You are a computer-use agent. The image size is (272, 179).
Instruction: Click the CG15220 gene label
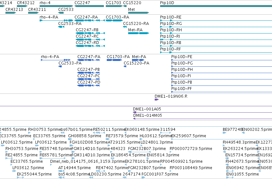tap(132, 3)
